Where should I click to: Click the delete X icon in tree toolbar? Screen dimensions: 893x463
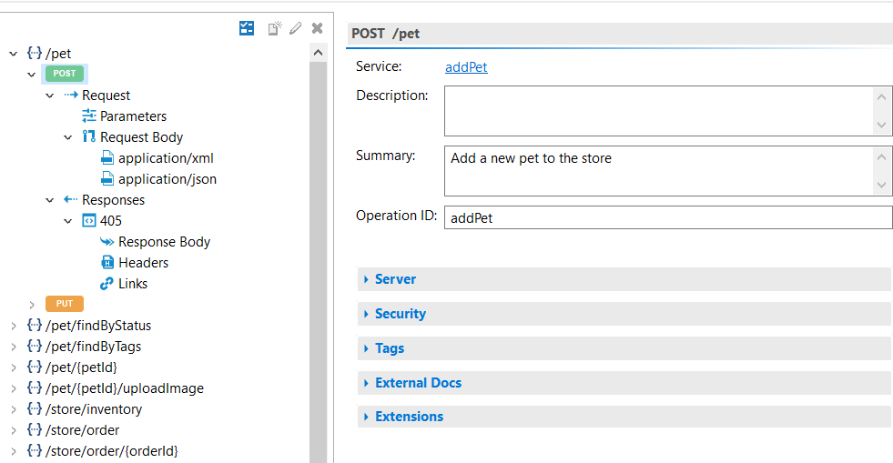click(x=317, y=28)
